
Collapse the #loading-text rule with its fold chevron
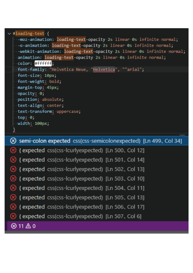(x=9, y=33)
